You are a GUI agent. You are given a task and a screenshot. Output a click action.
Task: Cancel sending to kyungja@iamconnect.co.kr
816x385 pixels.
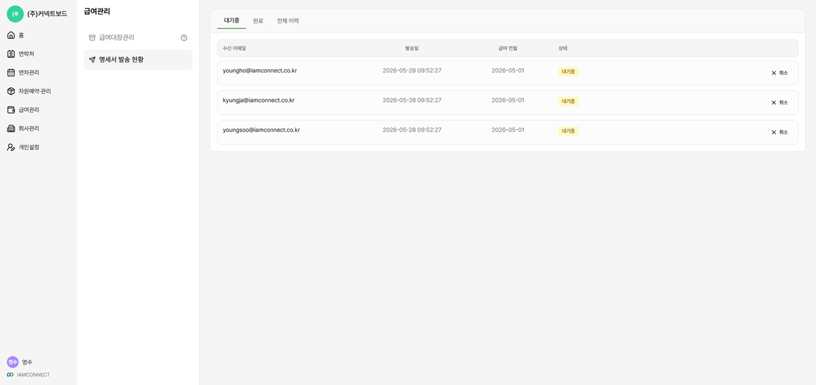click(x=780, y=102)
